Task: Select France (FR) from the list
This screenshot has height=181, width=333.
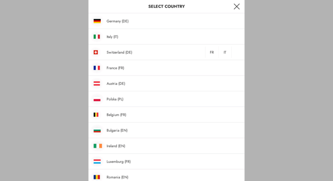Action: 115,68
